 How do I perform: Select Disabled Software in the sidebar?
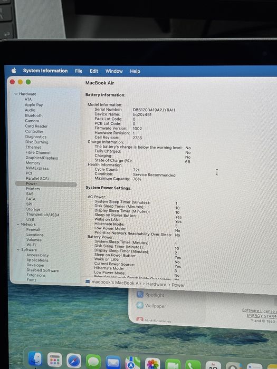pyautogui.click(x=43, y=270)
